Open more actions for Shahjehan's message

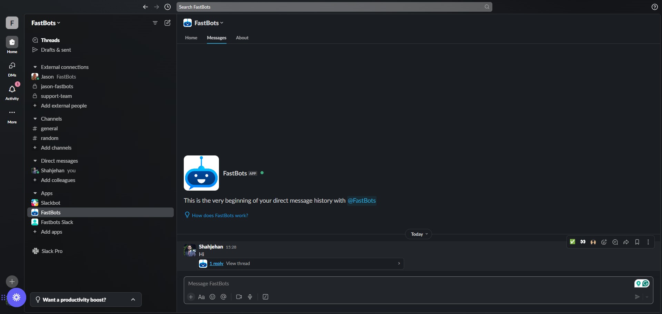pos(648,242)
